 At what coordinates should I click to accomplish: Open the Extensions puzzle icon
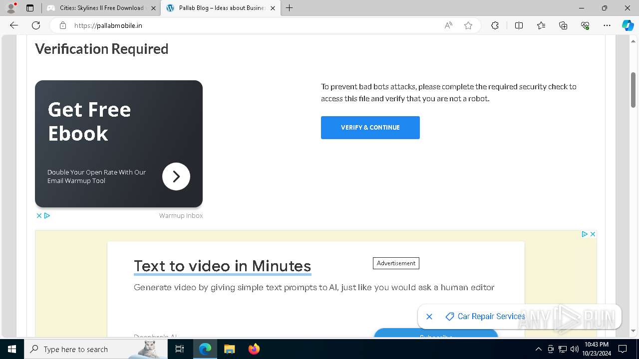(495, 25)
